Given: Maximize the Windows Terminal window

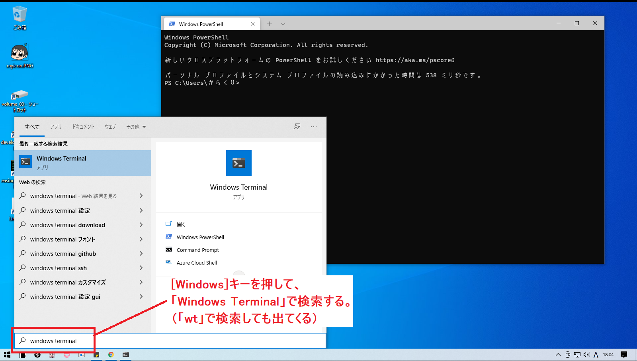Looking at the screenshot, I should 577,23.
